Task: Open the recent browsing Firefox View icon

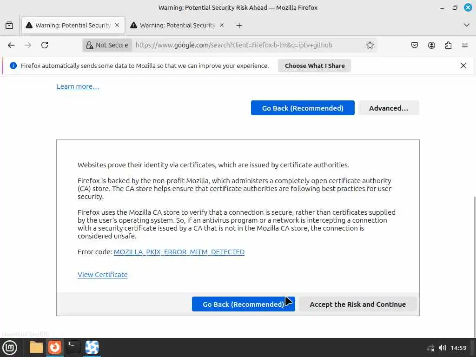Action: click(9, 25)
